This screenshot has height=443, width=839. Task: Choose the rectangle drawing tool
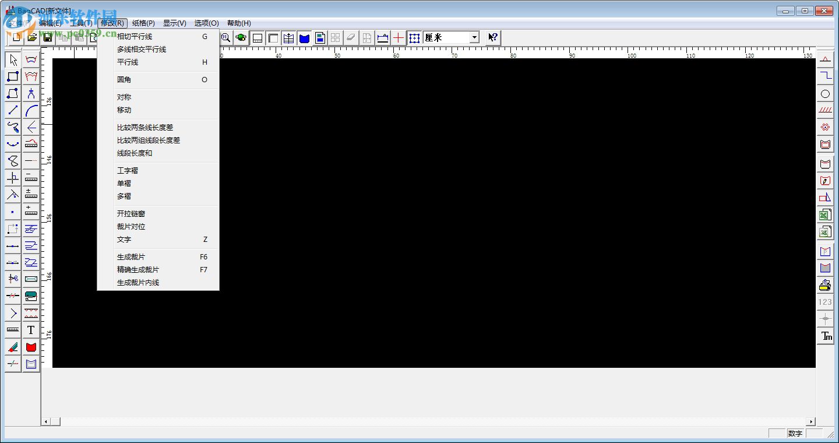[x=13, y=76]
